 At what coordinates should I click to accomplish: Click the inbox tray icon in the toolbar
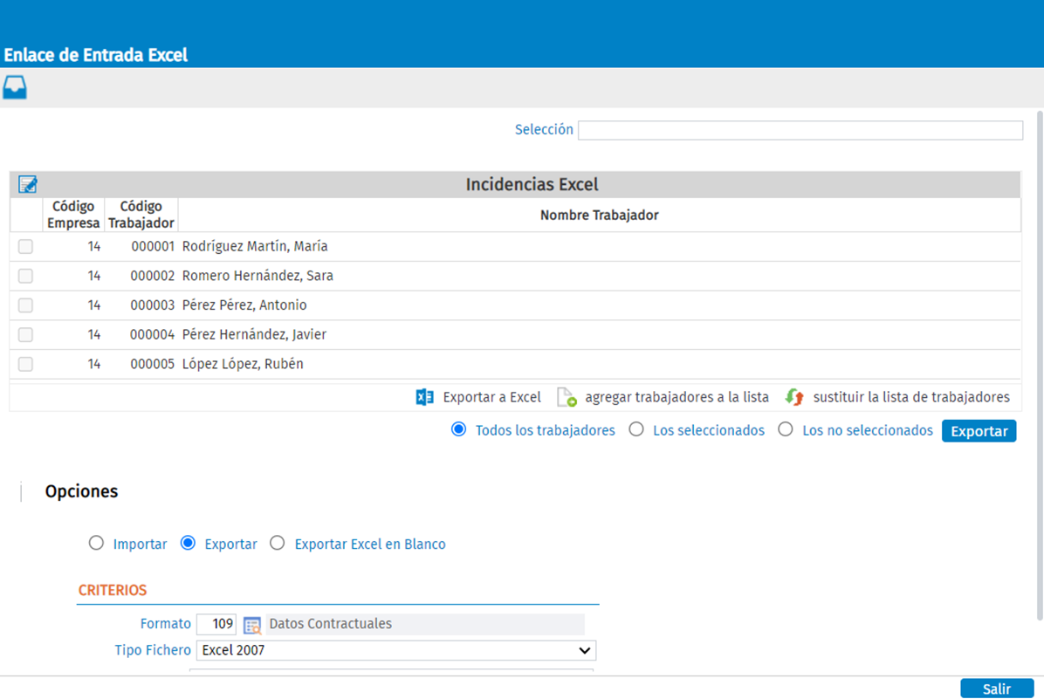[x=15, y=87]
